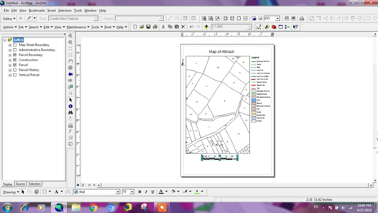Open the Bookmarks menu
Image resolution: width=378 pixels, height=213 pixels.
[x=37, y=10]
